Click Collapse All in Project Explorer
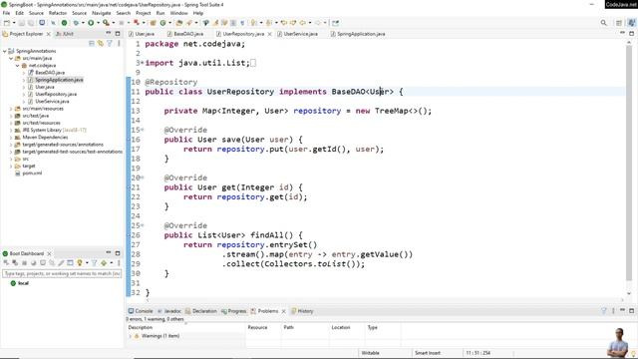Screen dimensions: 638x359 click(x=92, y=43)
